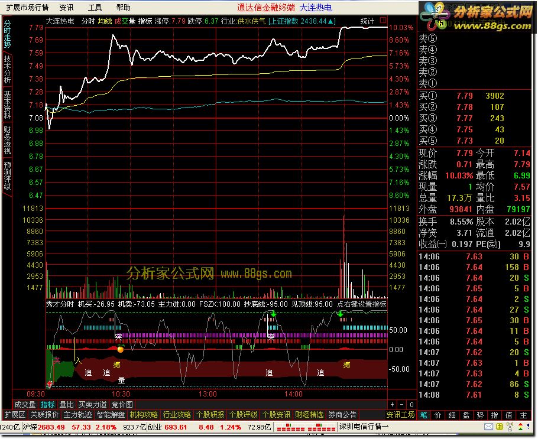The image size is (538, 439).
Task: Open the 扩展区 tab
Action: tap(15, 415)
